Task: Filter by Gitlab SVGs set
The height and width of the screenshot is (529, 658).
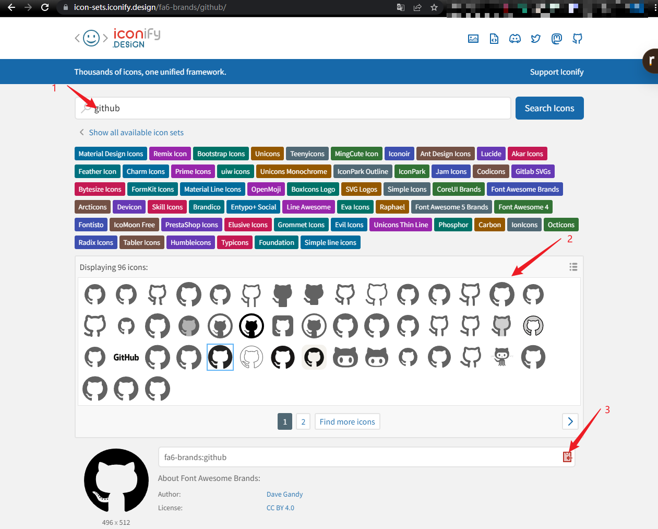Action: coord(533,171)
